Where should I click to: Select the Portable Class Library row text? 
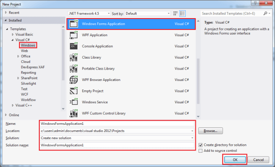point(98,69)
